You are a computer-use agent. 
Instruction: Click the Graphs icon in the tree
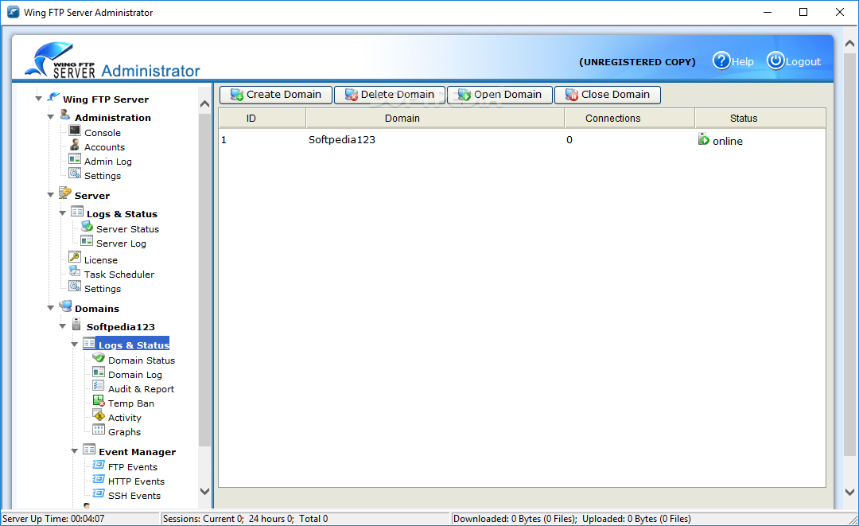pos(99,429)
